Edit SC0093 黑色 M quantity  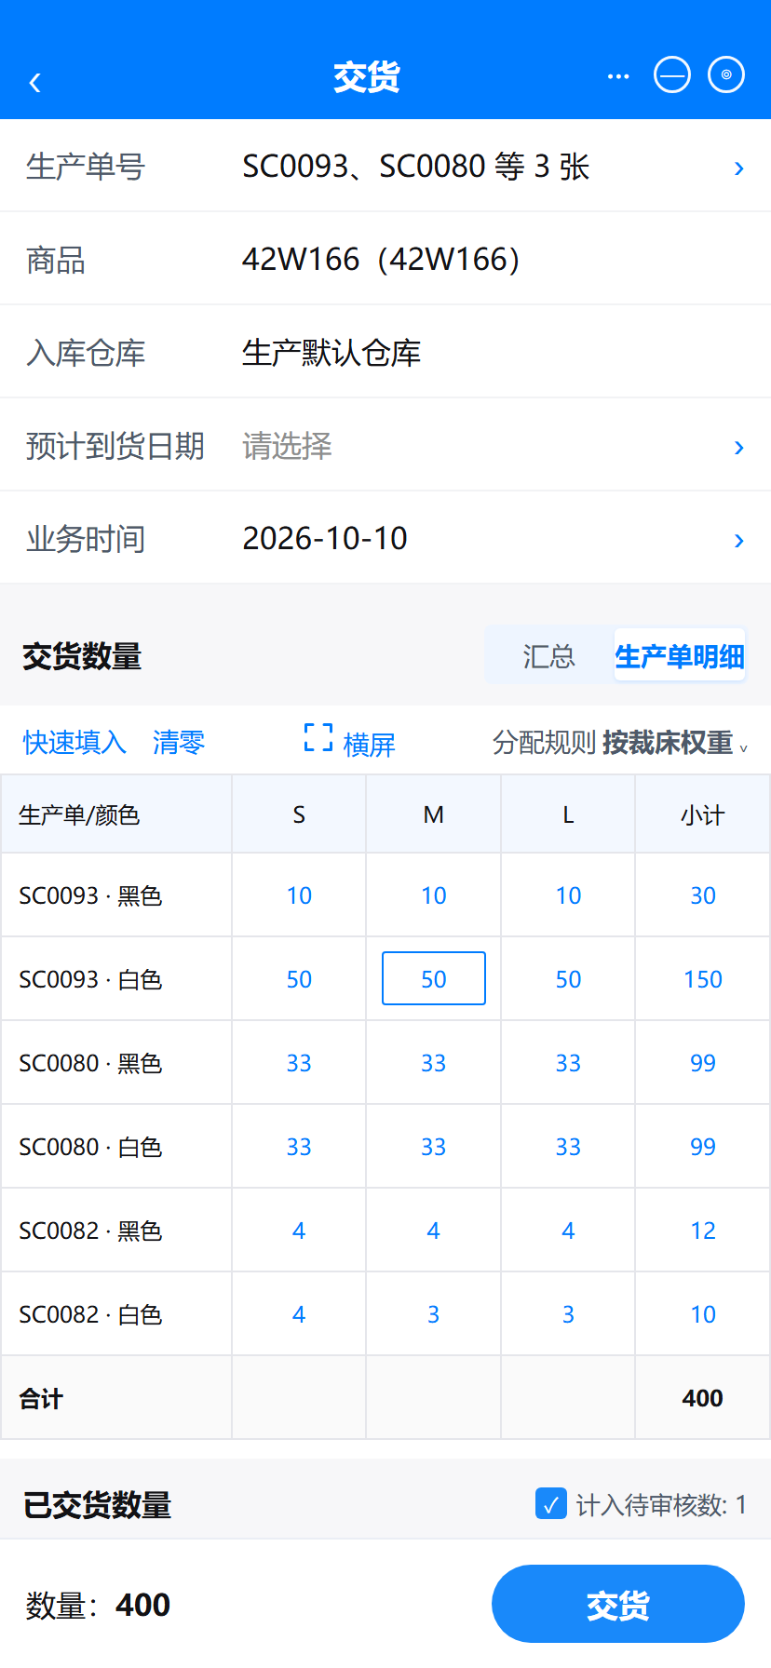434,895
